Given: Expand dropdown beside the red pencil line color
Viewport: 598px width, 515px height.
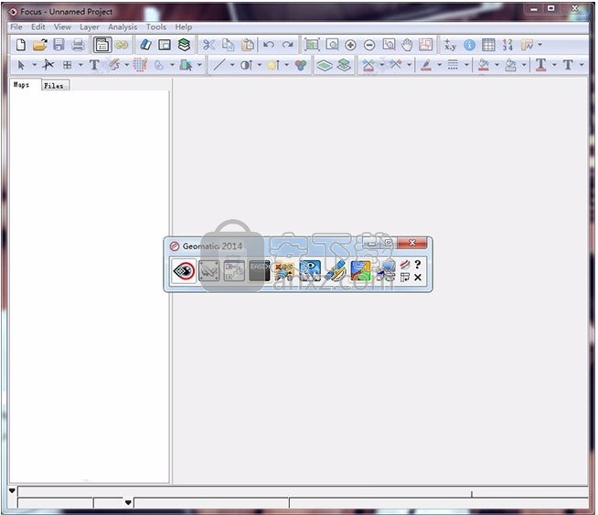Looking at the screenshot, I should [439, 65].
